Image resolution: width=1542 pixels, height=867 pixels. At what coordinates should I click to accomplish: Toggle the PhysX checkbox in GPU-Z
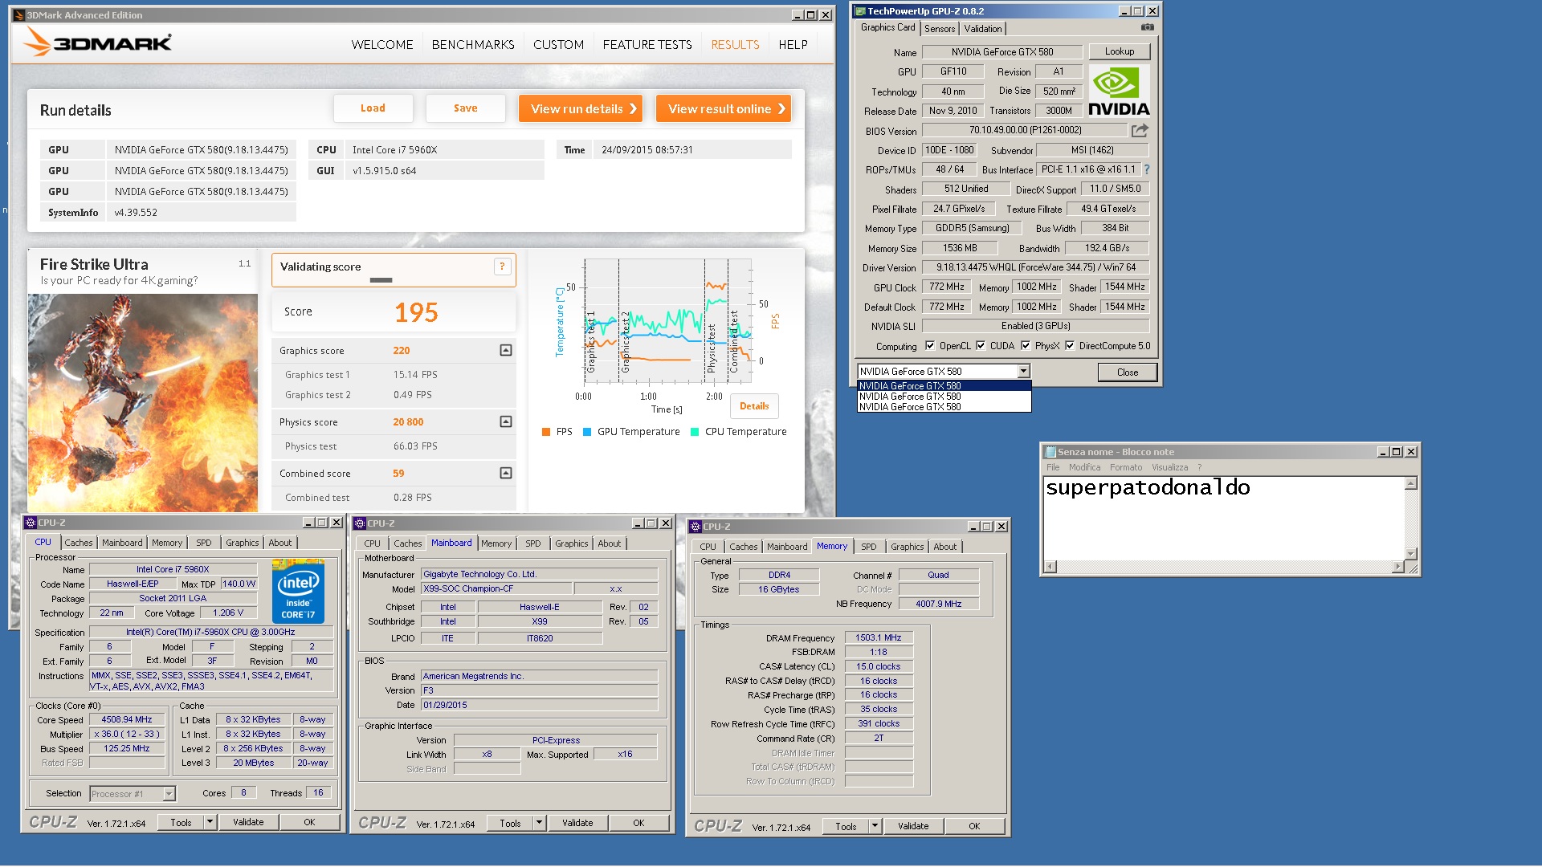[1026, 346]
